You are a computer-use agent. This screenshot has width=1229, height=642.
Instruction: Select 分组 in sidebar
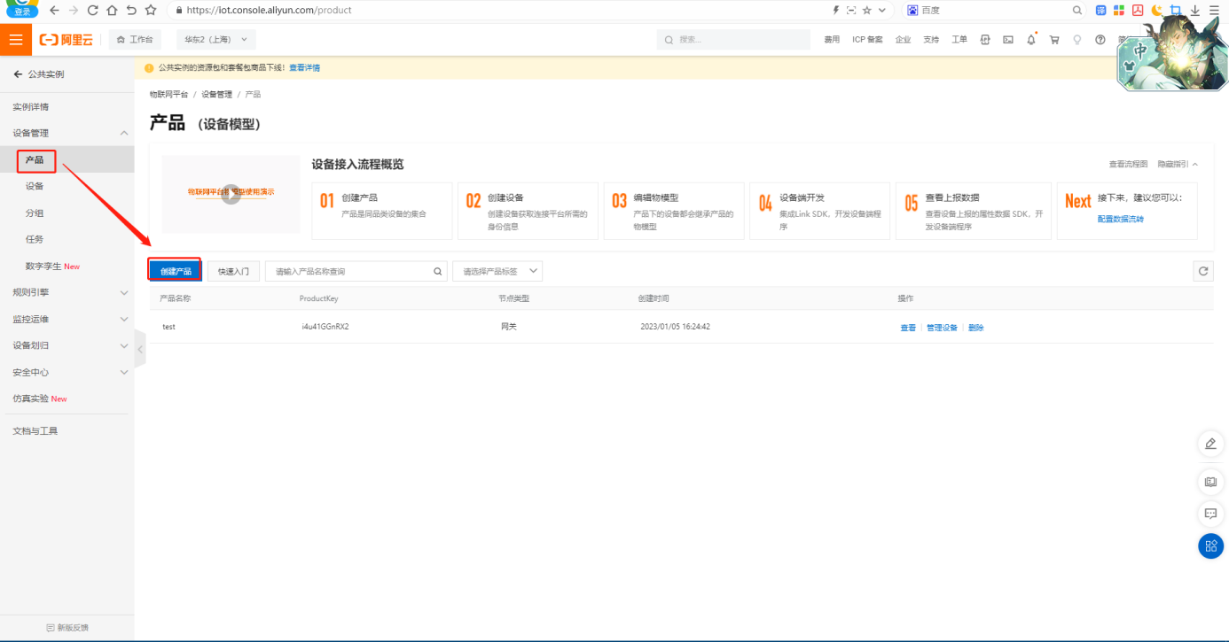pyautogui.click(x=35, y=213)
